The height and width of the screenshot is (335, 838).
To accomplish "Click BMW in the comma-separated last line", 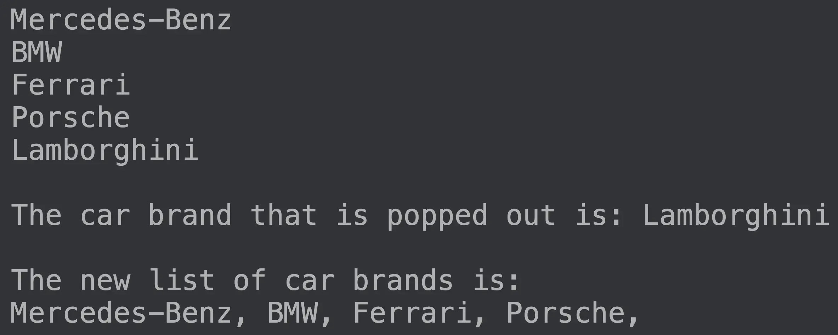I will click(x=292, y=313).
